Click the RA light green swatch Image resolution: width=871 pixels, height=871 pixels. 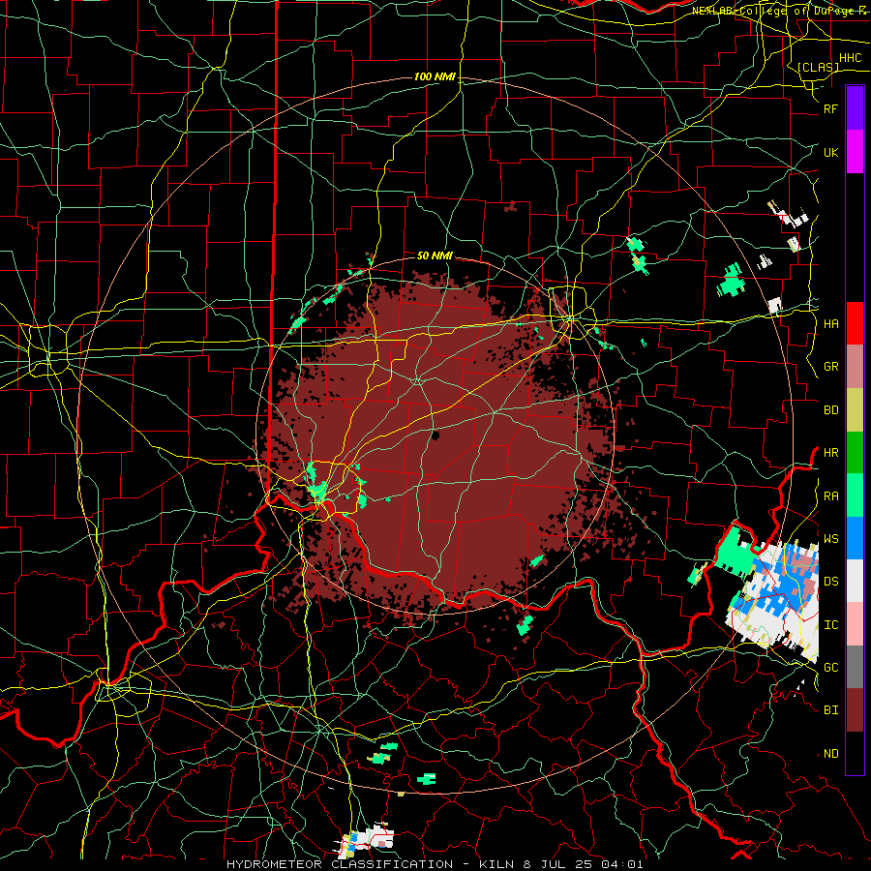(x=855, y=495)
